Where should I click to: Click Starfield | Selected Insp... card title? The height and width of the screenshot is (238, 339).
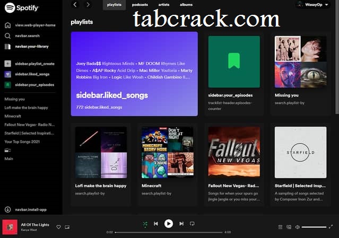300,186
